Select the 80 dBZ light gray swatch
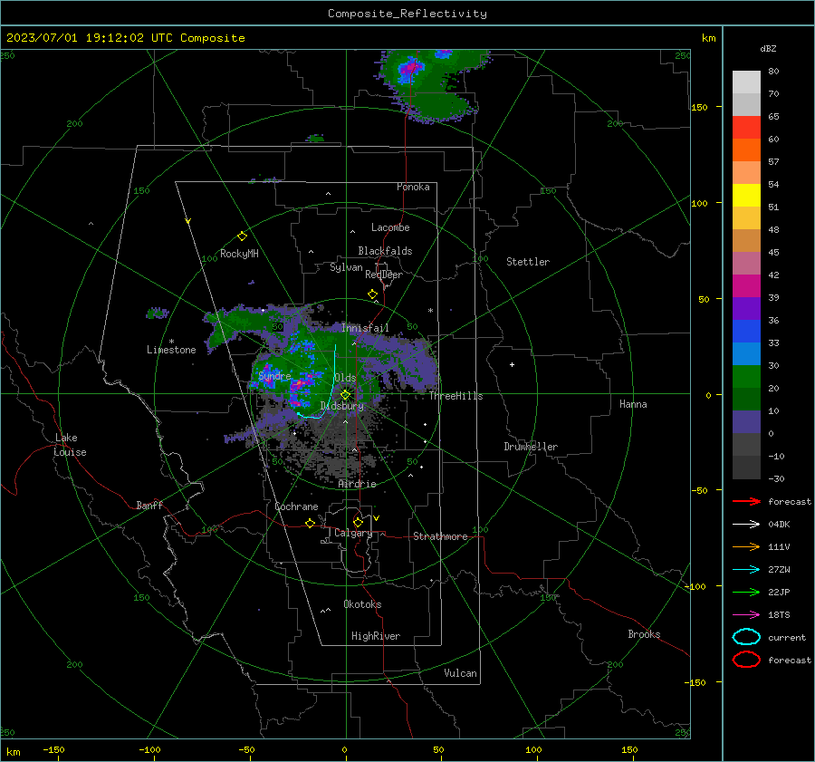The width and height of the screenshot is (815, 762). click(746, 82)
